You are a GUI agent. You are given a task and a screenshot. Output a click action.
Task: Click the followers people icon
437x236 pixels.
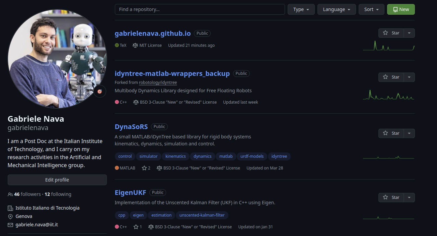pos(10,194)
